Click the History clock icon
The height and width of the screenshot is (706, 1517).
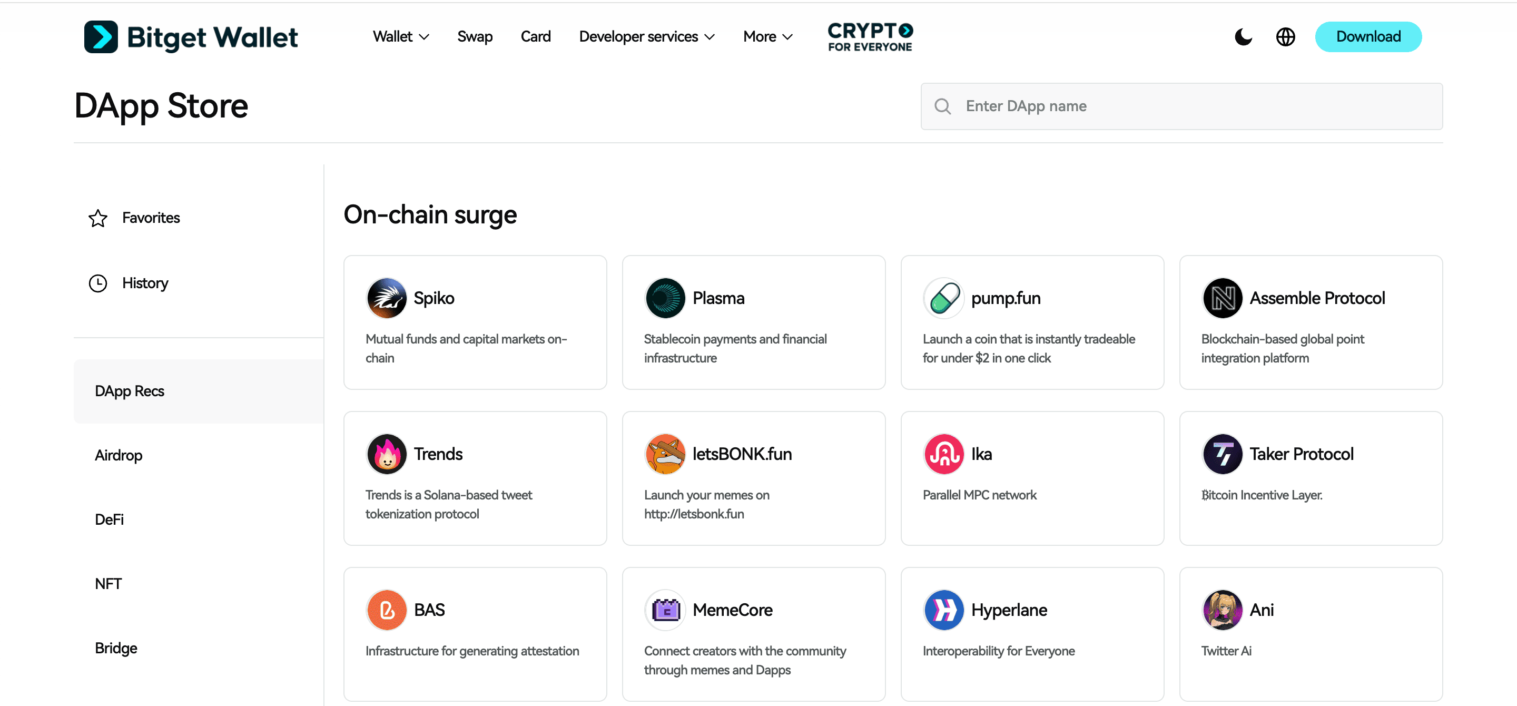tap(98, 283)
